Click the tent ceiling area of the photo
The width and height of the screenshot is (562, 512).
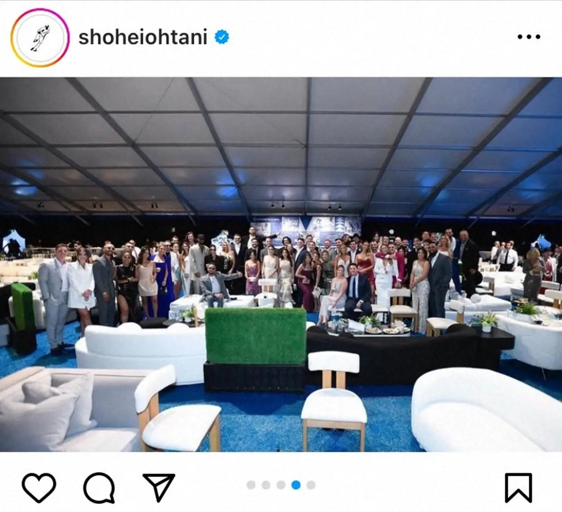tap(281, 145)
